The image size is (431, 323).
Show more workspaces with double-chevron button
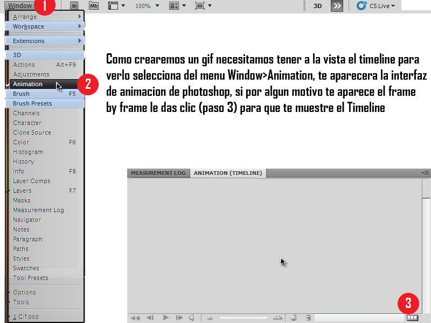(x=337, y=6)
